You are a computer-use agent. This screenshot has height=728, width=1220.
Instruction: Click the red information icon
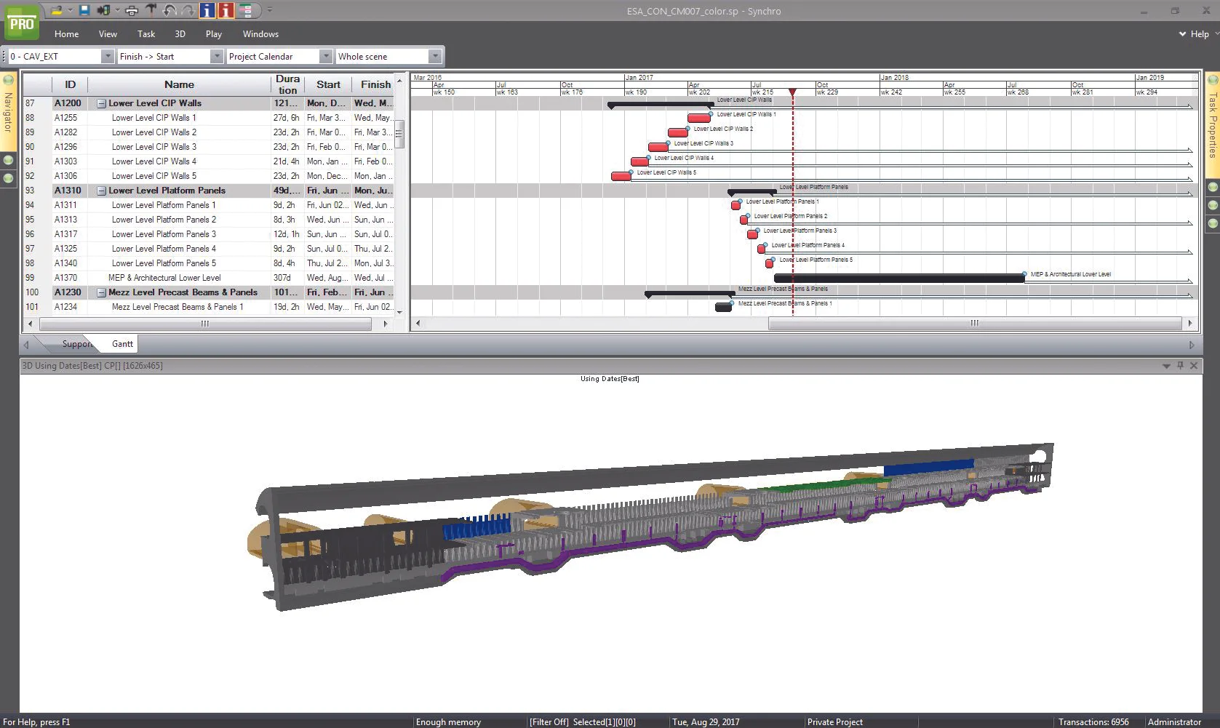(226, 10)
